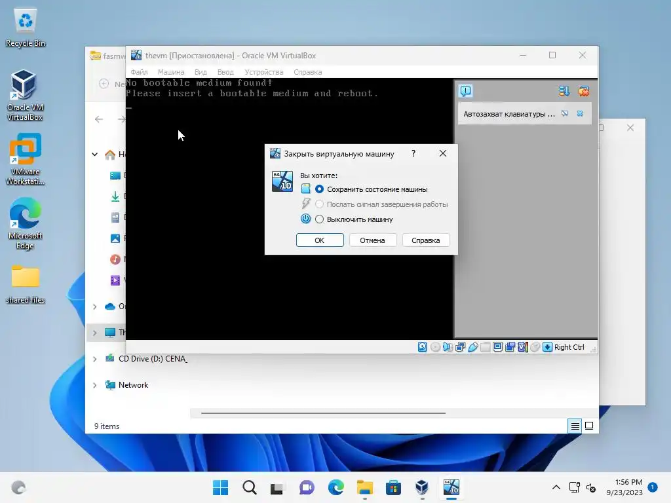Image resolution: width=671 pixels, height=503 pixels.
Task: Click the delete all notifications icon
Action: pyautogui.click(x=583, y=90)
